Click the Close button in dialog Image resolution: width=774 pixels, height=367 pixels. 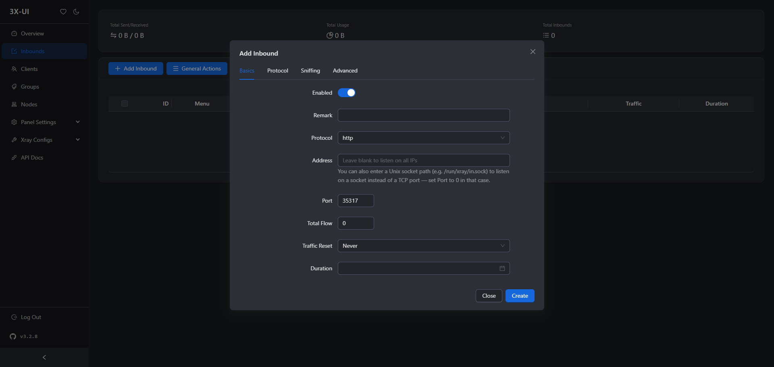pyautogui.click(x=489, y=296)
